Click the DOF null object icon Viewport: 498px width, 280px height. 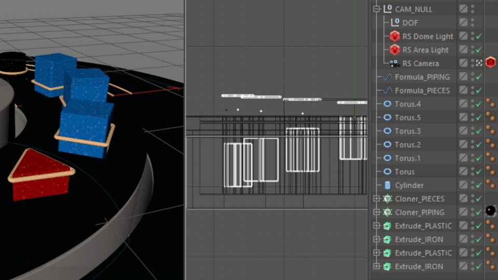tap(395, 23)
